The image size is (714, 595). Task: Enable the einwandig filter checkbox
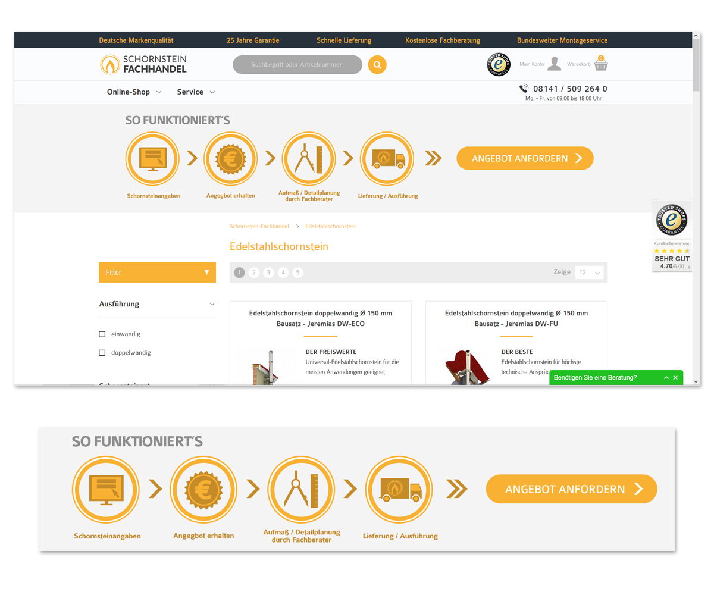click(x=102, y=334)
